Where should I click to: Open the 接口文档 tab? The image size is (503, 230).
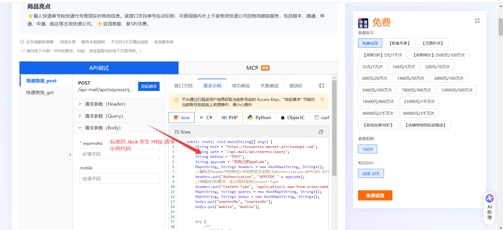point(183,86)
